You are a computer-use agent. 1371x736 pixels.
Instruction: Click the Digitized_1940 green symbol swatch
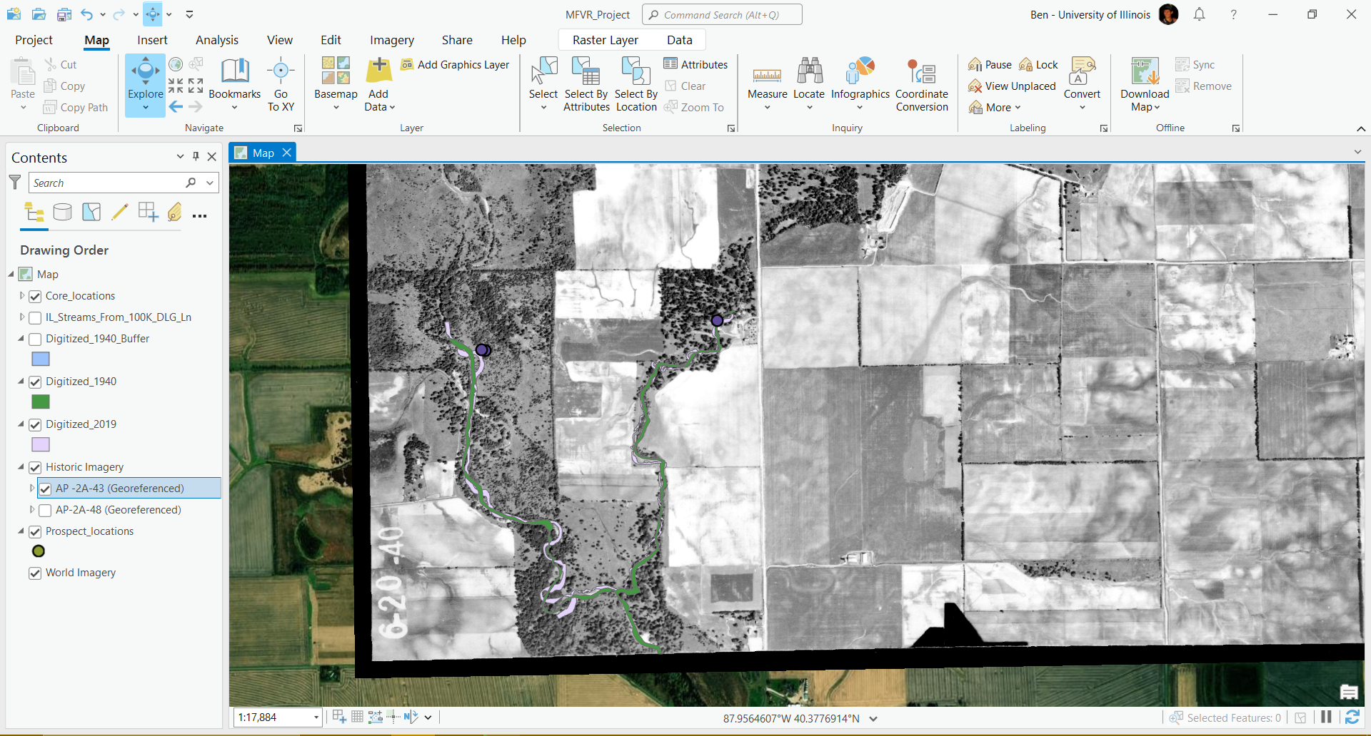pos(41,402)
